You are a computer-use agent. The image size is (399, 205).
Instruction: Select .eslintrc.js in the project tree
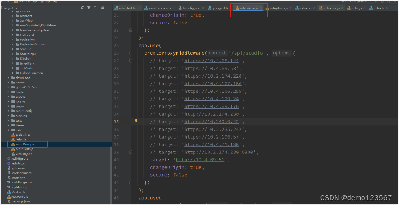[x=18, y=163]
